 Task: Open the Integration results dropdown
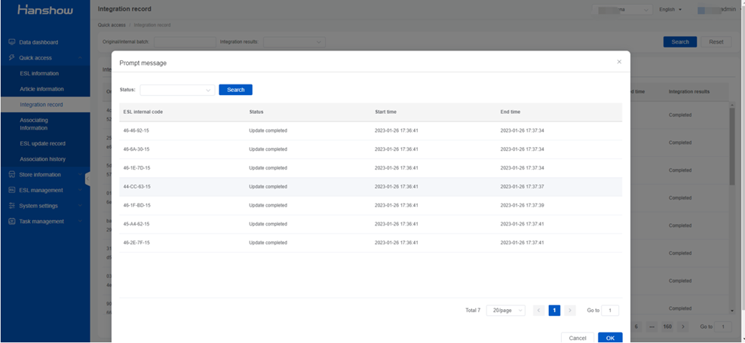(295, 41)
